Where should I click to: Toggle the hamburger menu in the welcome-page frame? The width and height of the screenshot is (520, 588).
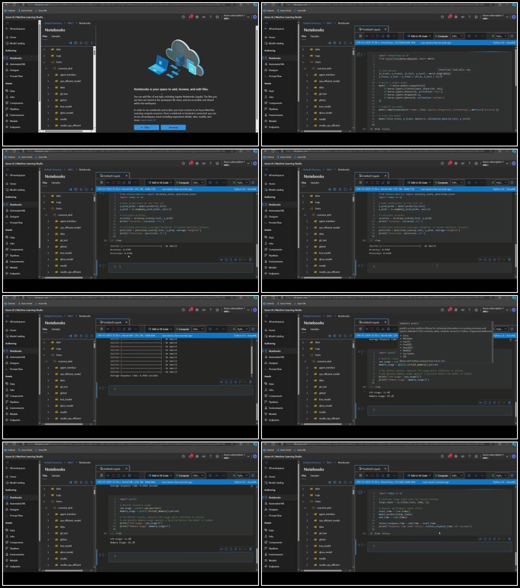click(7, 23)
